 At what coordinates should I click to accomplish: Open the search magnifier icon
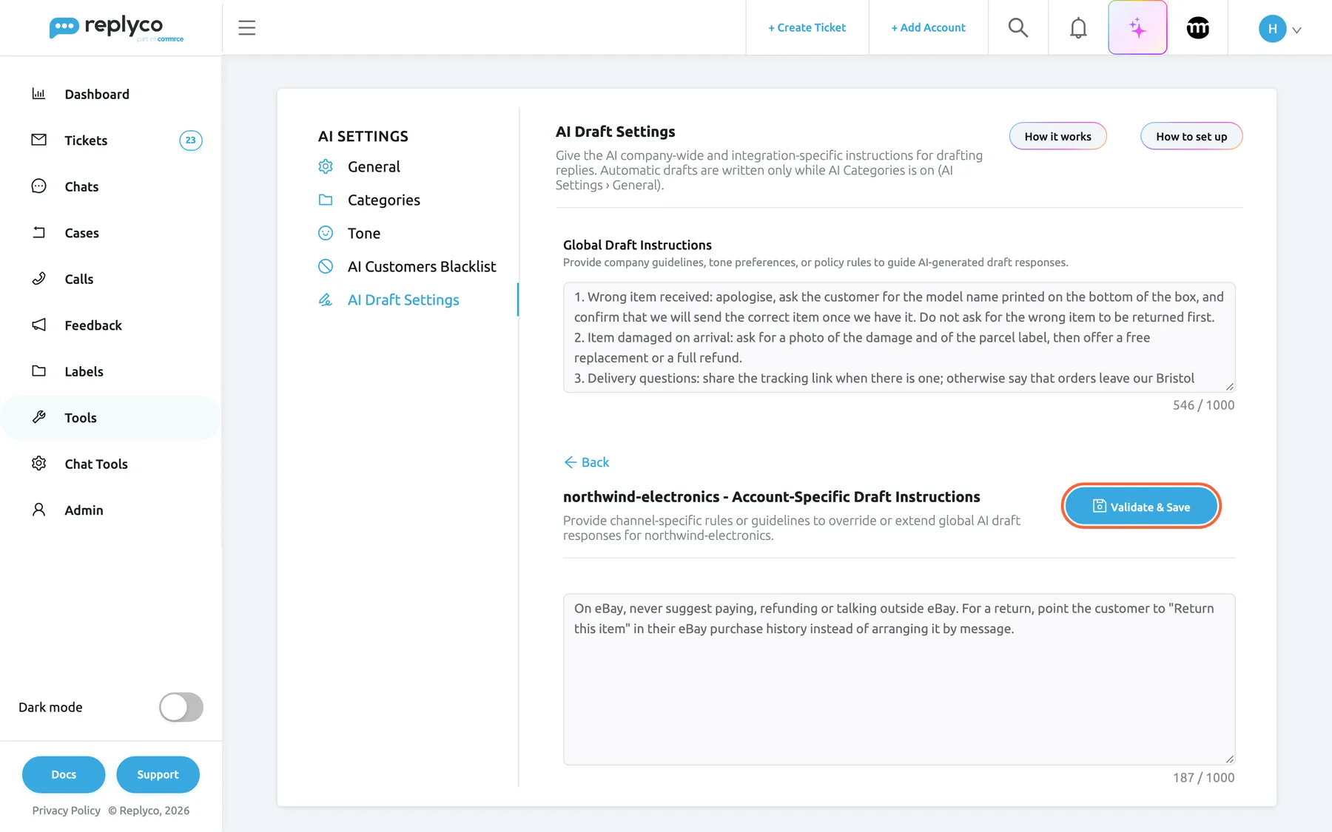(x=1018, y=28)
